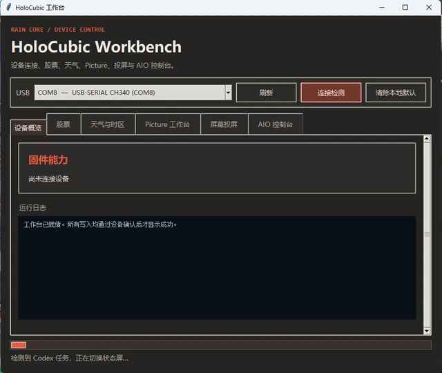Image resolution: width=442 pixels, height=373 pixels.
Task: Click the 连接检测 connection check button
Action: coord(331,93)
